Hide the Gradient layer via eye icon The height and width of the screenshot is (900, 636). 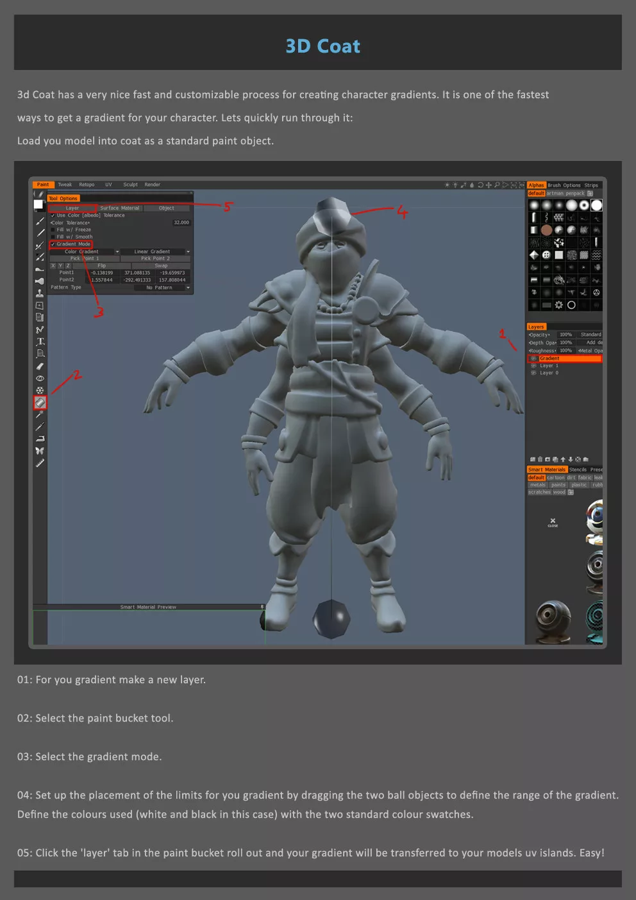pos(533,359)
